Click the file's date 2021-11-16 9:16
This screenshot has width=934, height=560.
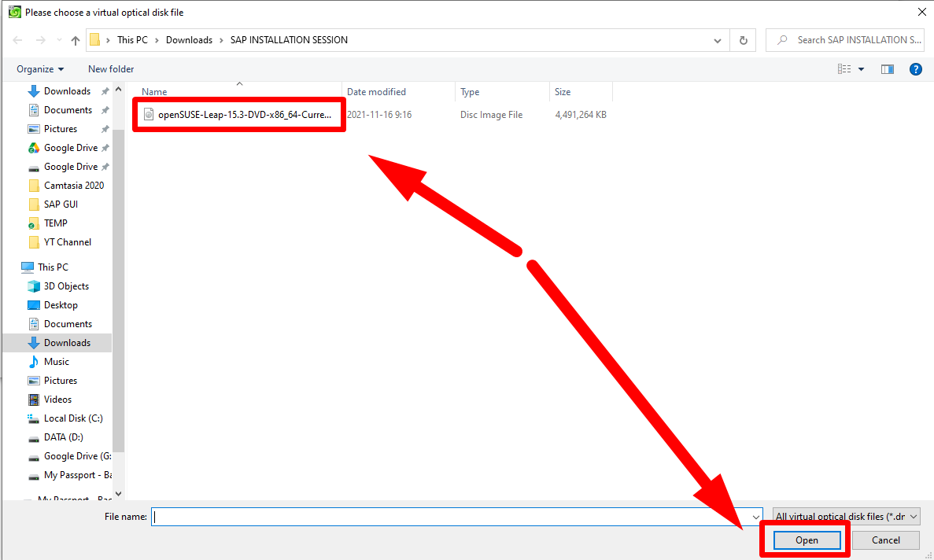point(379,115)
